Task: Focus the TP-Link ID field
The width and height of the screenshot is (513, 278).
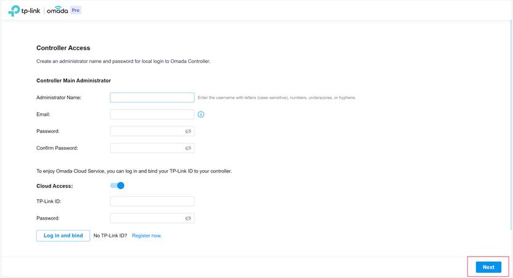Action: click(x=152, y=202)
